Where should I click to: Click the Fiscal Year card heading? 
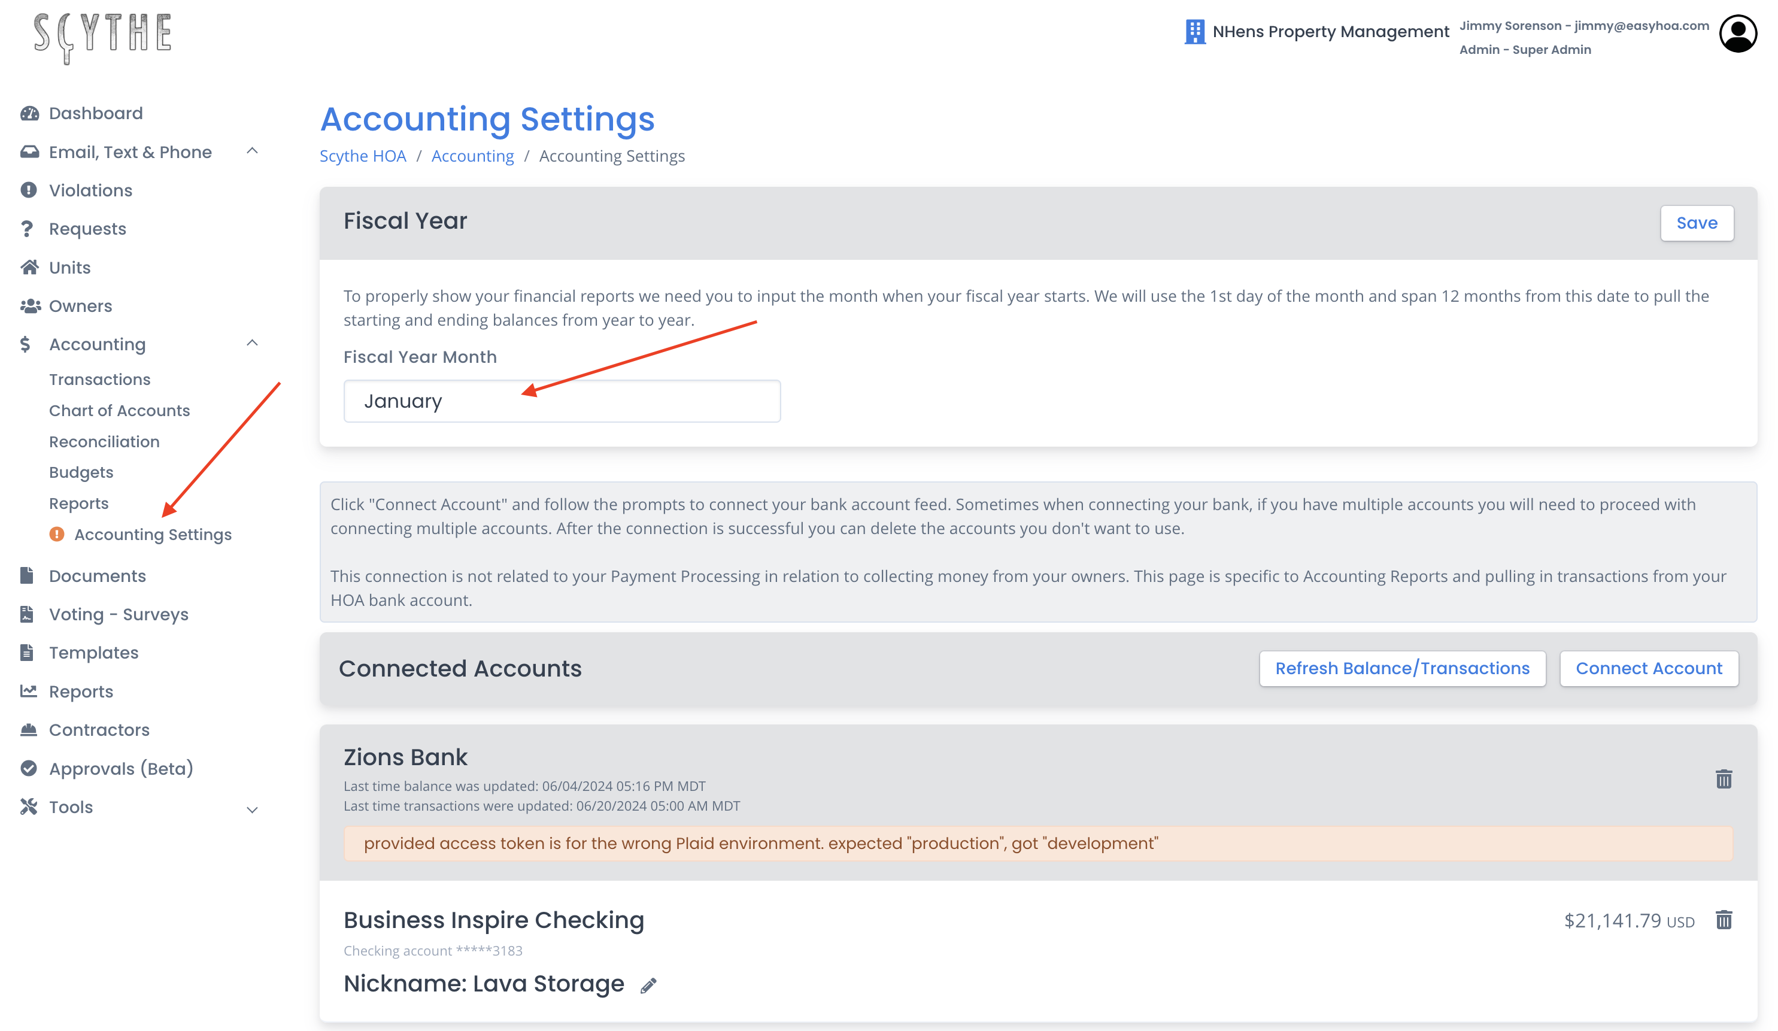(405, 221)
